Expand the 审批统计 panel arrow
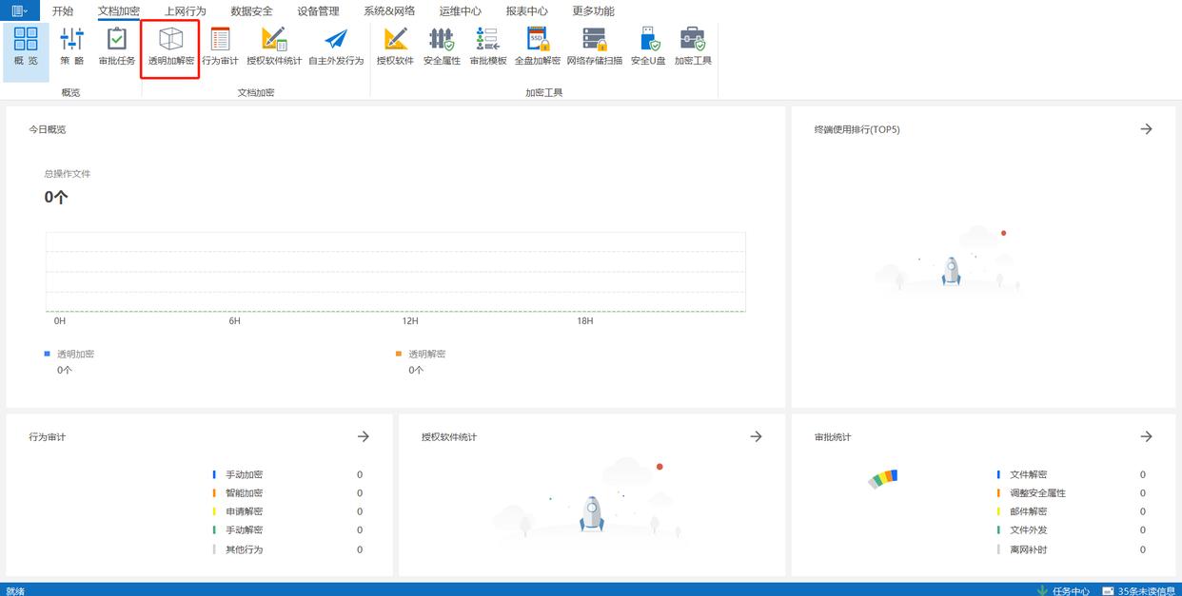The width and height of the screenshot is (1182, 596). click(1146, 436)
